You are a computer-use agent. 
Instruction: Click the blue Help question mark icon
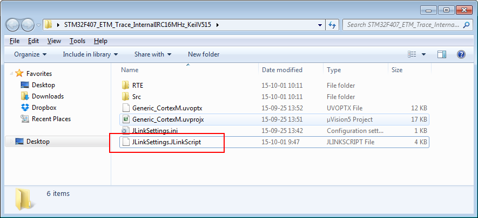coord(461,54)
